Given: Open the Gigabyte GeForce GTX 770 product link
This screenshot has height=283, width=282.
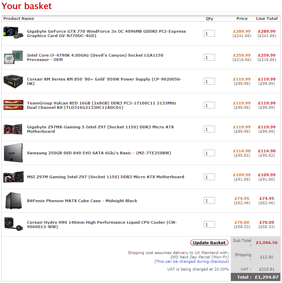Looking at the screenshot, I should coord(106,33).
